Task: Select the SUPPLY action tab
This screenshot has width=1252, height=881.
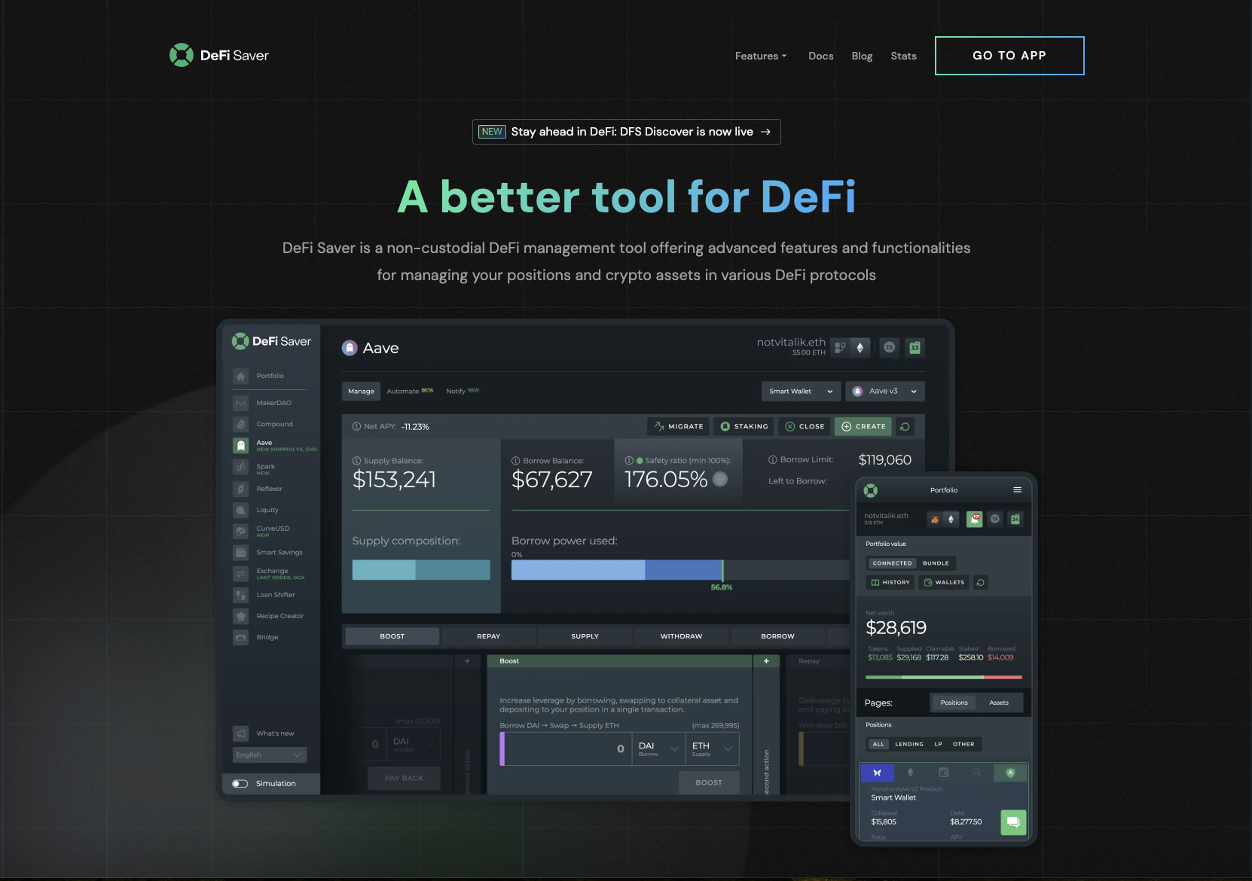Action: coord(585,636)
